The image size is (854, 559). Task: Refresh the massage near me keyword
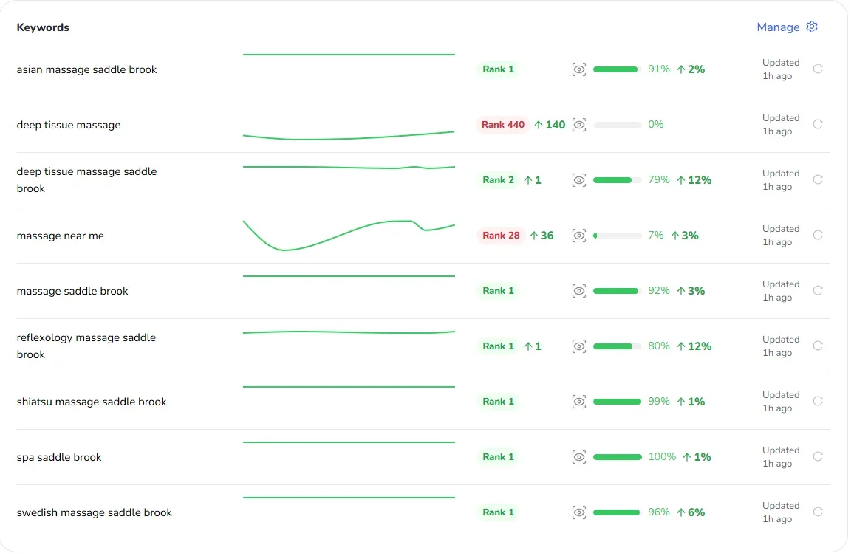(818, 235)
